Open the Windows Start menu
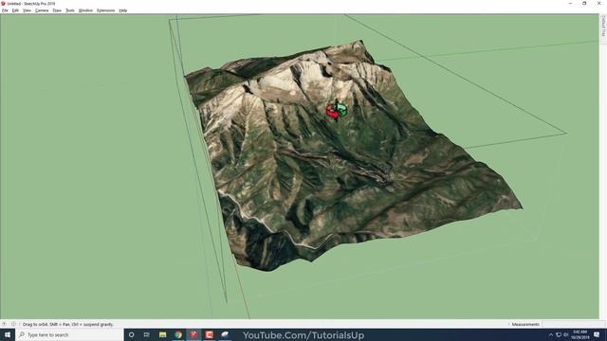 coord(8,334)
